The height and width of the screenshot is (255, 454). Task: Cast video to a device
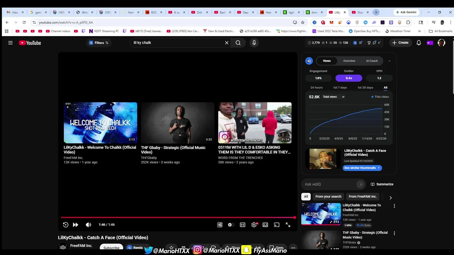pos(277,225)
